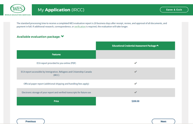Click the My Application (IRCC) page title
Screen dimensions: 193x124
pos(61,10)
